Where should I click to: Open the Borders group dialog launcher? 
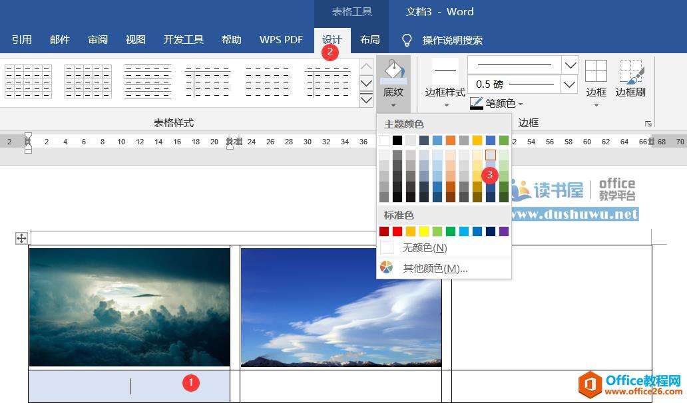point(648,124)
